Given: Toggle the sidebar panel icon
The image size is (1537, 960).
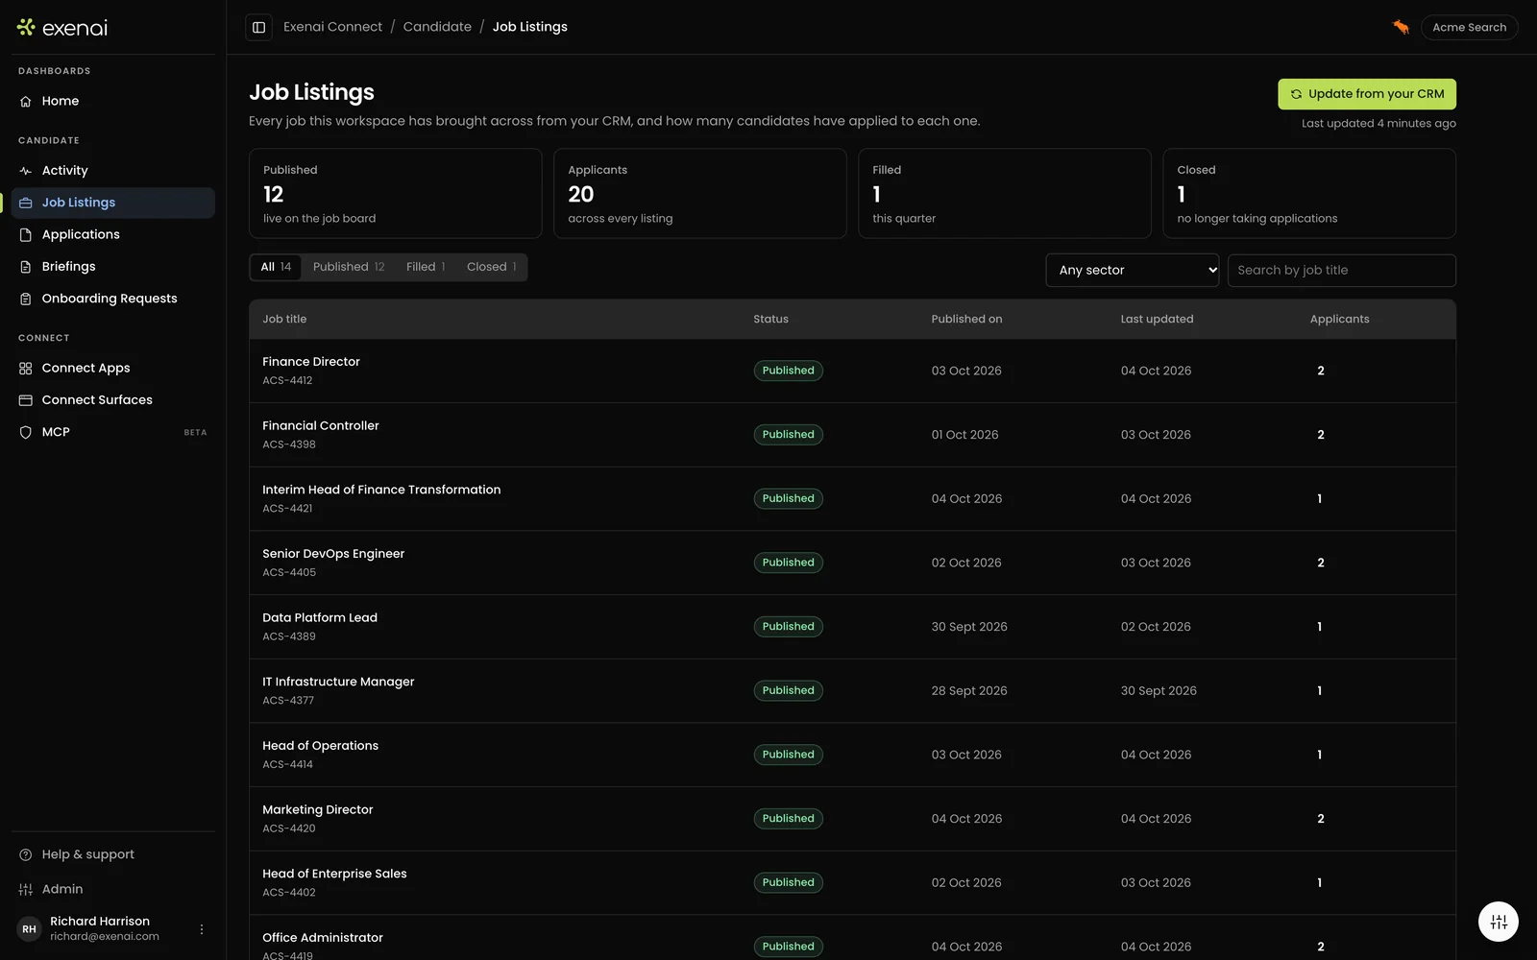Looking at the screenshot, I should pos(258,27).
